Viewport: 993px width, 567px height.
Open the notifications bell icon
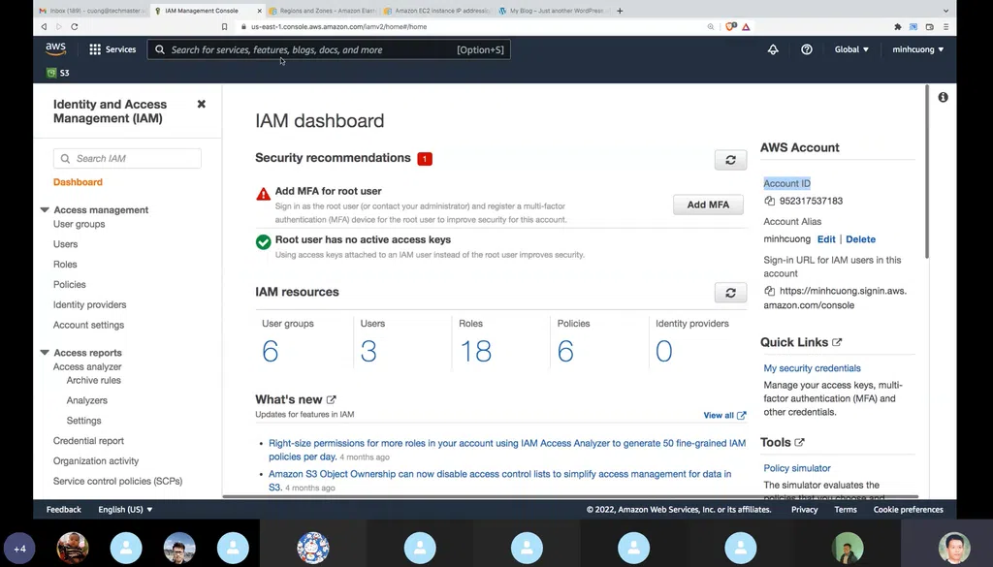pos(773,49)
